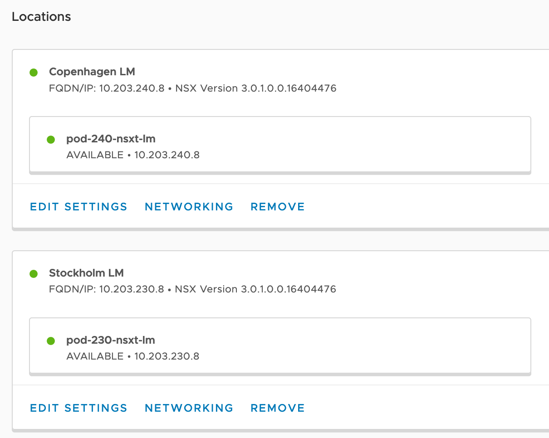Open Edit Settings for Stockholm LM
Screen dimensions: 549x438
click(x=78, y=408)
